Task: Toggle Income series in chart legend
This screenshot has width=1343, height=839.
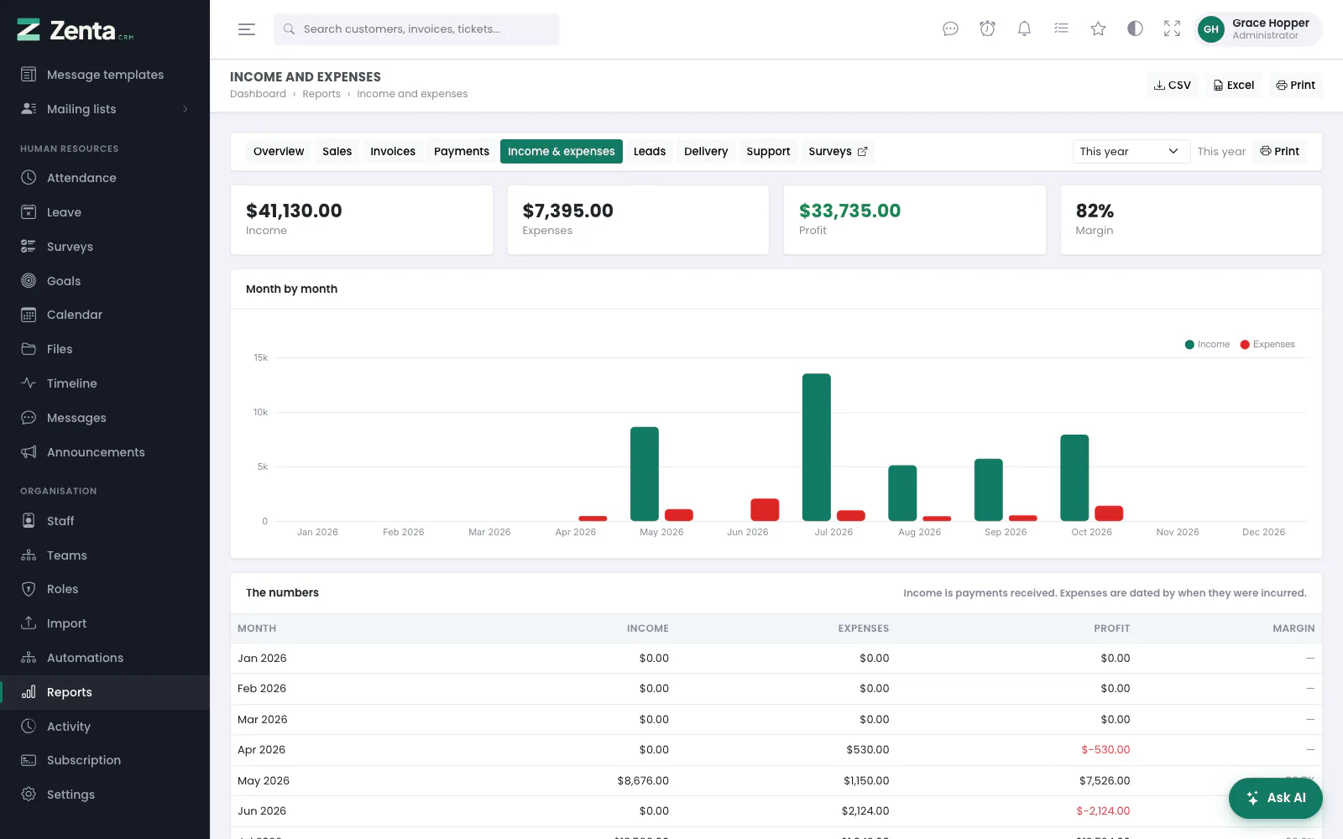Action: [1207, 344]
